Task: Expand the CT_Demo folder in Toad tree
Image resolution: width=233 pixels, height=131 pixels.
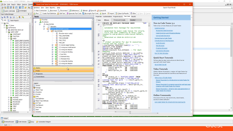Action: 4,25
